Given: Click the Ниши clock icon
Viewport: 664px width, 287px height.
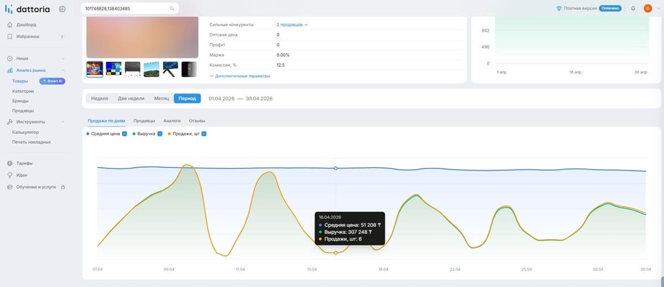Looking at the screenshot, I should [x=10, y=59].
